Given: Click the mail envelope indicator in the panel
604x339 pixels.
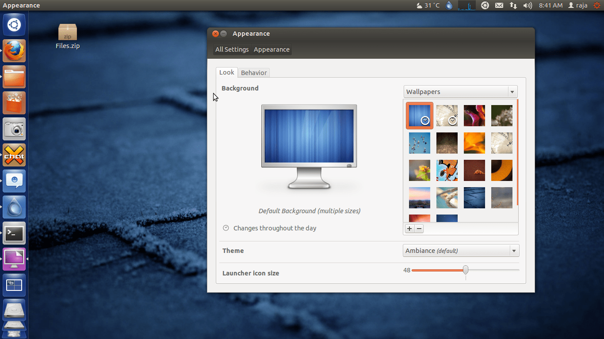Looking at the screenshot, I should [499, 5].
